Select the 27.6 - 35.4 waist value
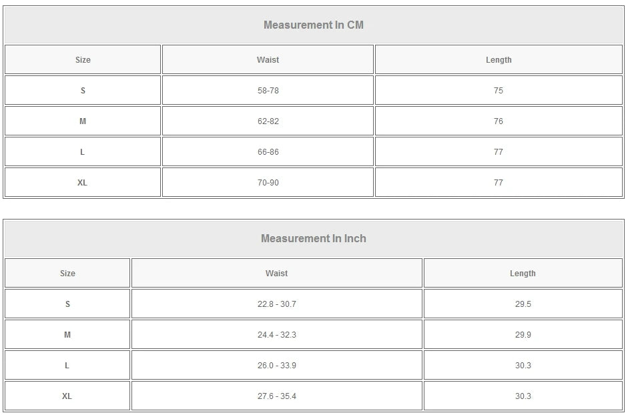The height and width of the screenshot is (415, 626). (276, 396)
